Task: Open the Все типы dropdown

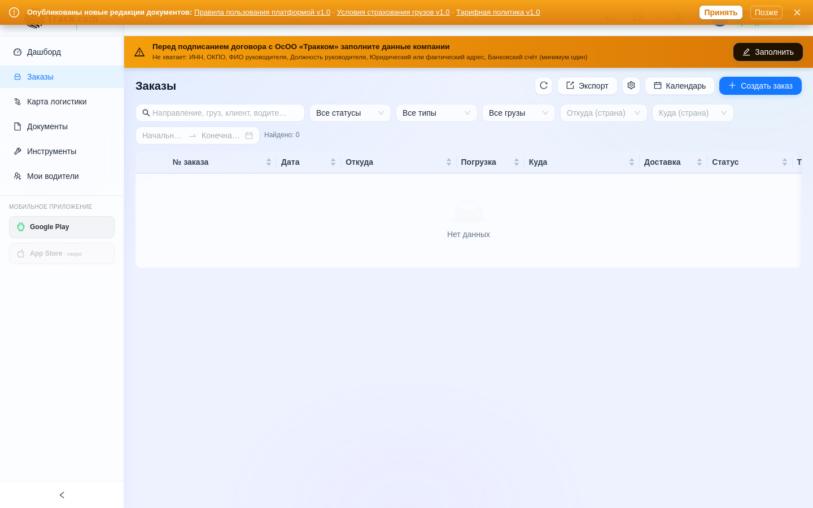Action: coord(436,113)
